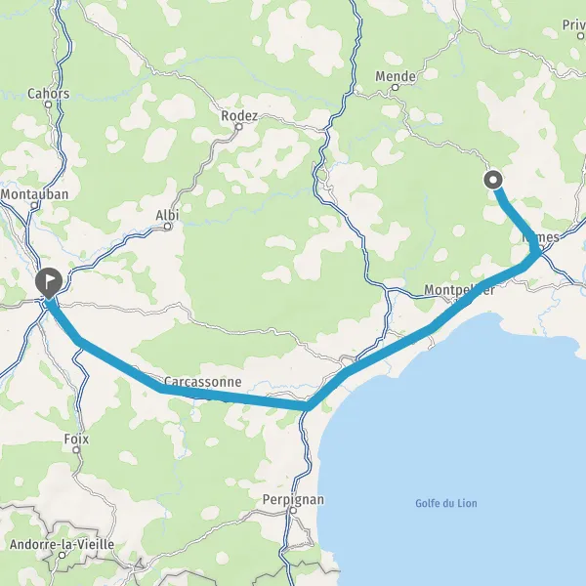Select the Foix city dot
Screen dimensions: 586x586
[x=76, y=450]
